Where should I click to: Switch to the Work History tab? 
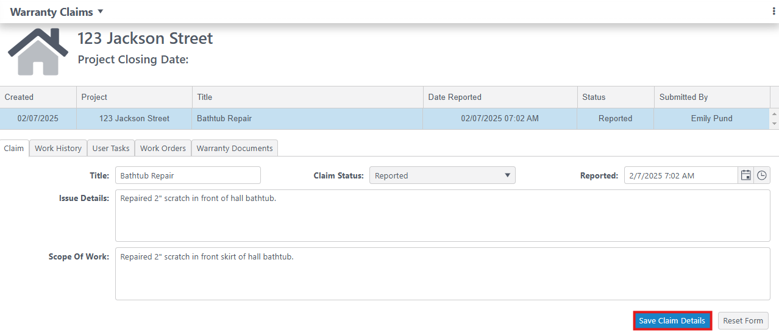58,148
